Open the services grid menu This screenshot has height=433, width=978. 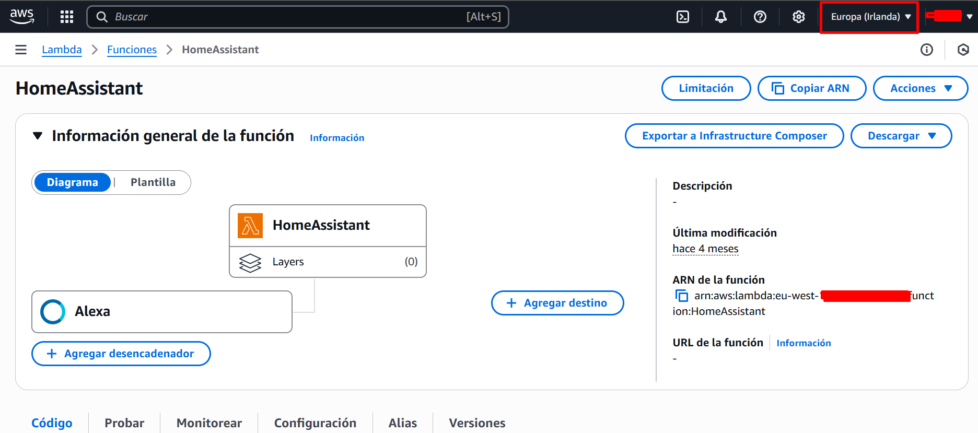point(67,17)
